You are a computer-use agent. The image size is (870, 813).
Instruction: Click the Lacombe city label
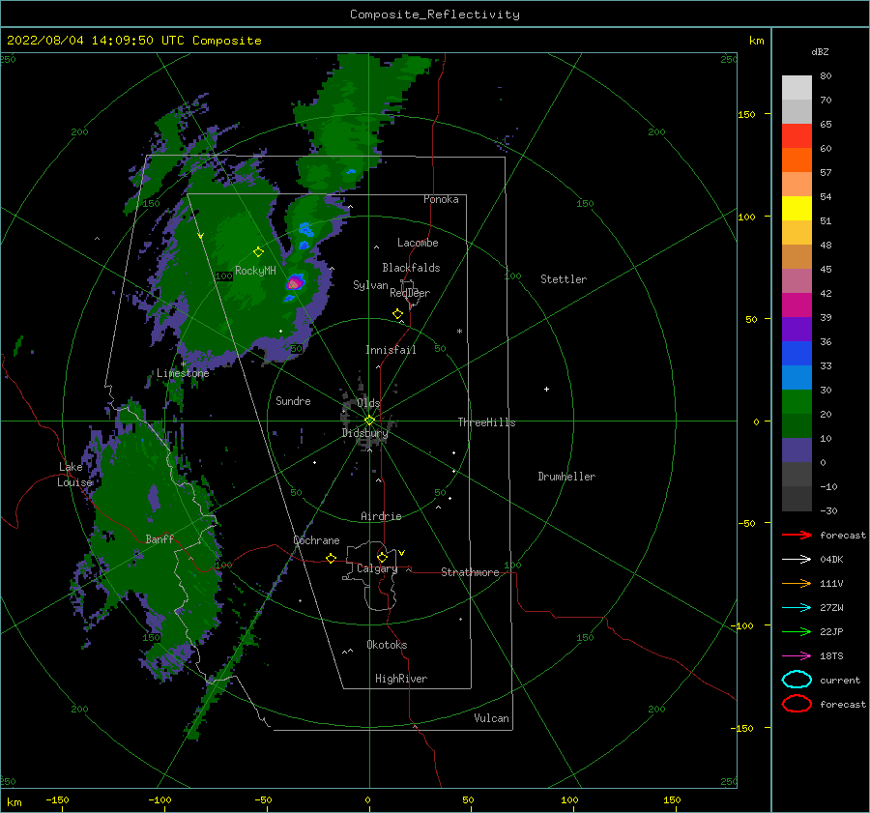tap(418, 243)
